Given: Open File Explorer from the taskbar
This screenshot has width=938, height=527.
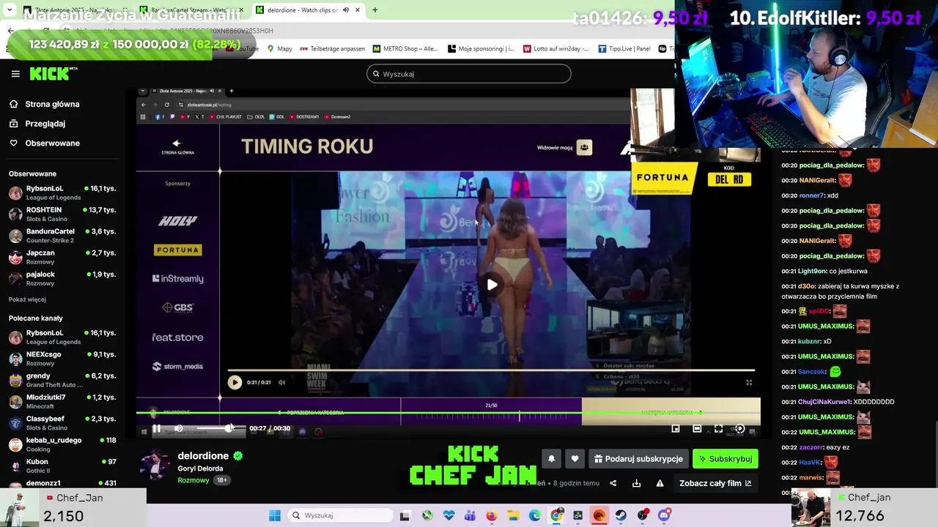Looking at the screenshot, I should pos(513,515).
